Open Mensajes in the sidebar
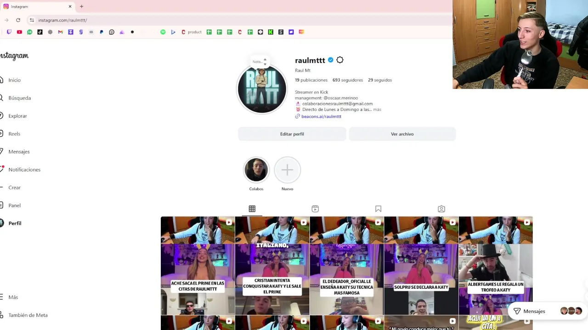 coord(19,152)
